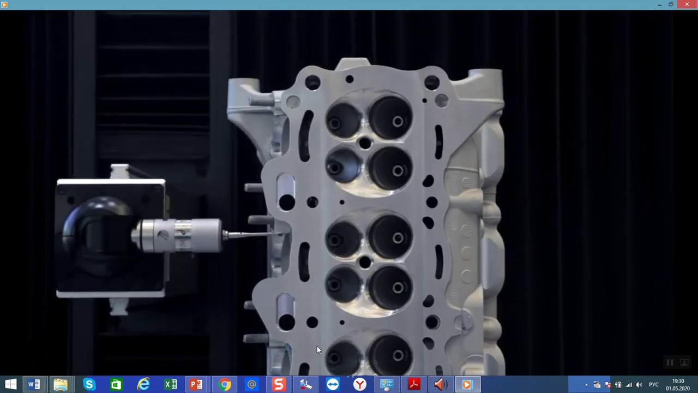Click the engine cylinder head video frame
Viewport: 698px width, 393px height.
pos(349,193)
